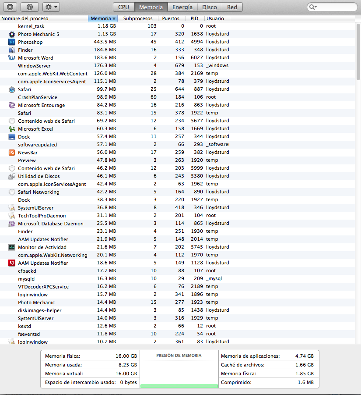Switch to the Memoria tab
The height and width of the screenshot is (395, 361).
(151, 7)
